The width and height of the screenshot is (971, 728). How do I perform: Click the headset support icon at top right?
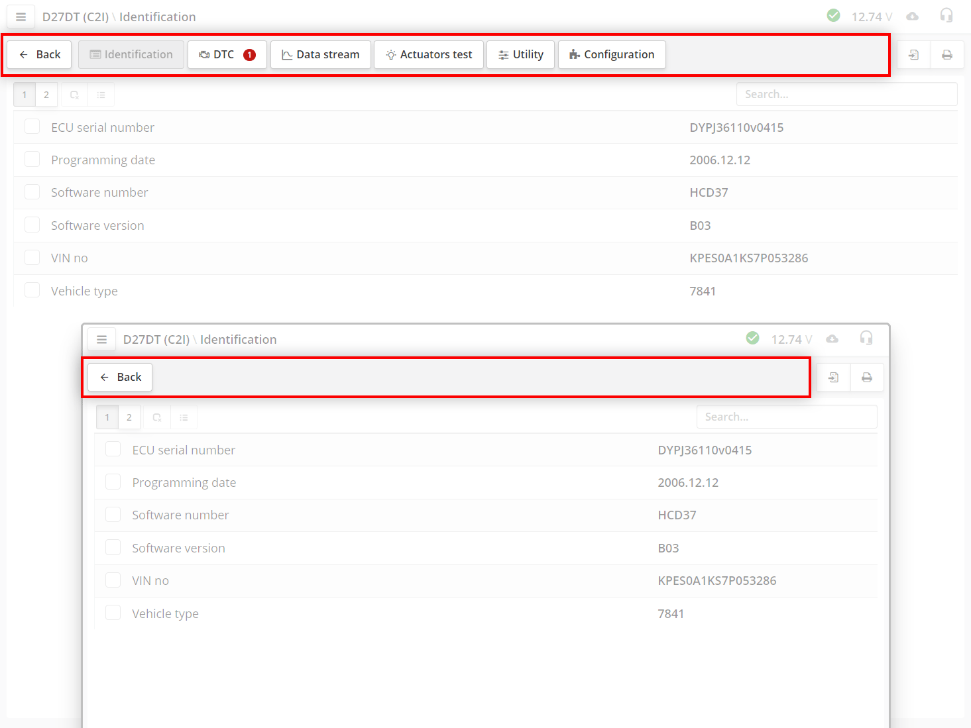pos(946,16)
